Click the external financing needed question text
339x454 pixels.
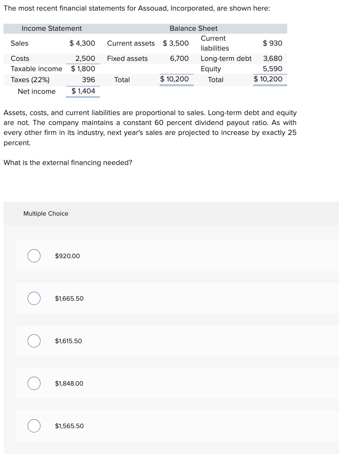(x=68, y=163)
